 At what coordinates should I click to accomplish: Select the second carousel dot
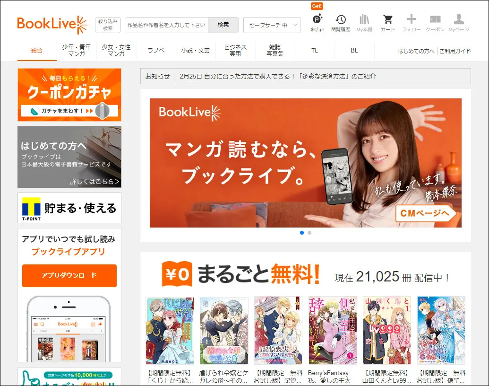coord(309,233)
